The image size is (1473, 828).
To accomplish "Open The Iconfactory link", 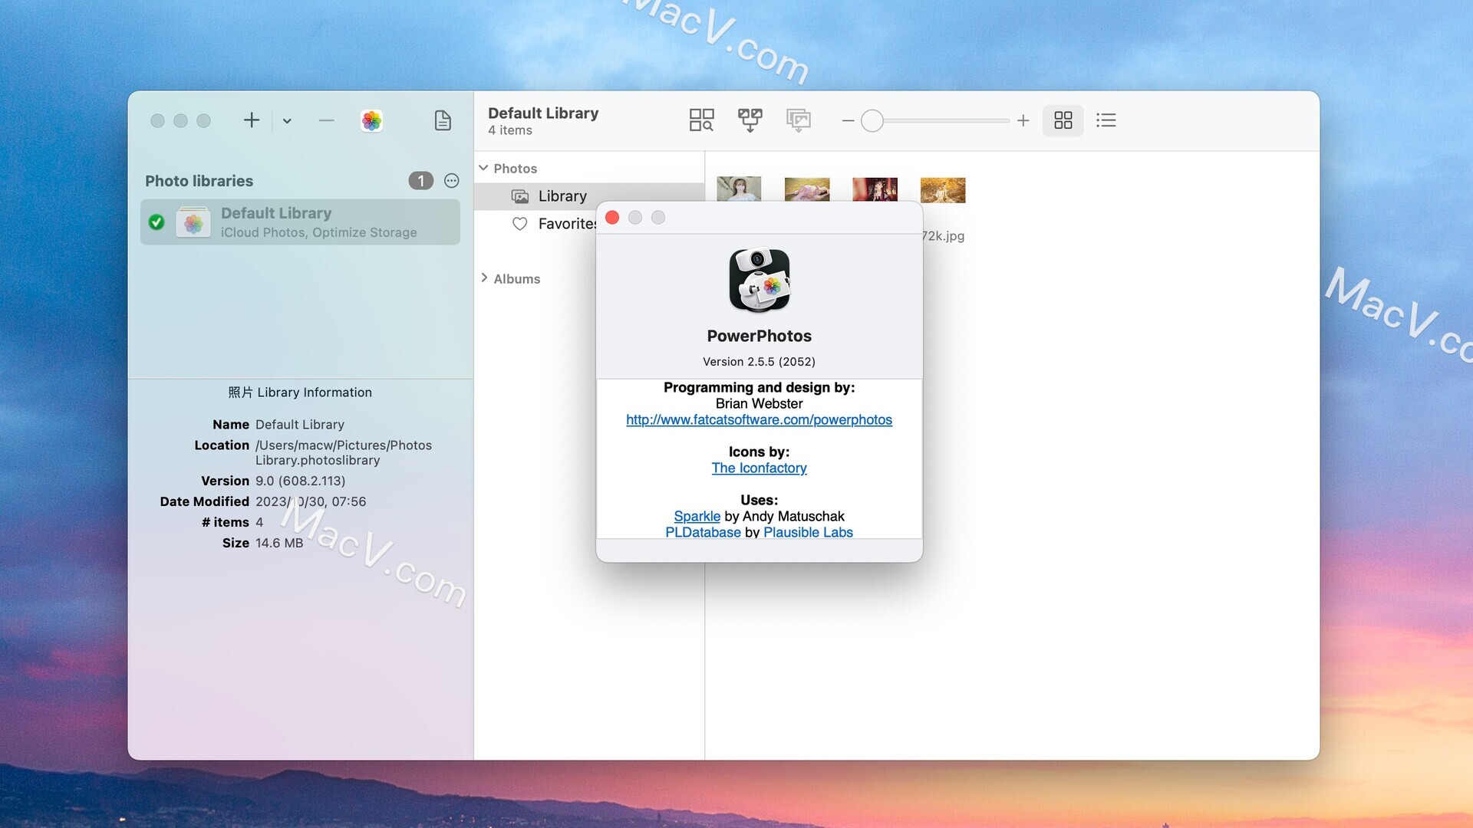I will pos(759,468).
